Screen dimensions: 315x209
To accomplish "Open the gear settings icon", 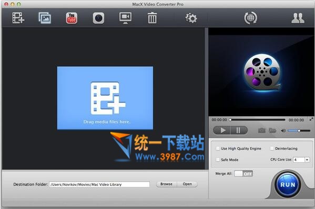I will click(x=191, y=18).
